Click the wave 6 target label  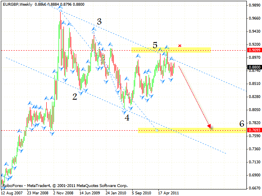point(242,123)
